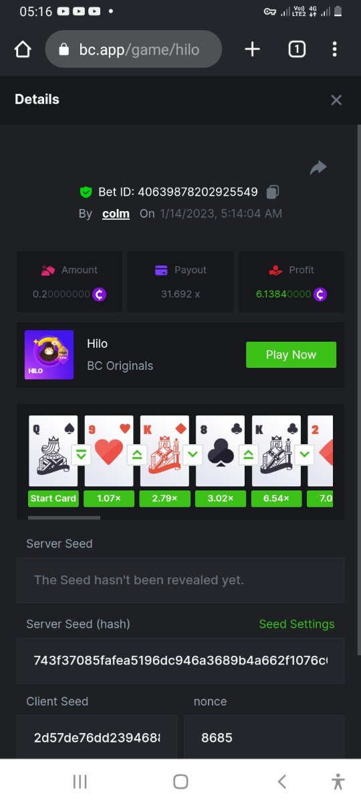This screenshot has width=361, height=804.
Task: Tap the green verified shield icon
Action: [86, 192]
